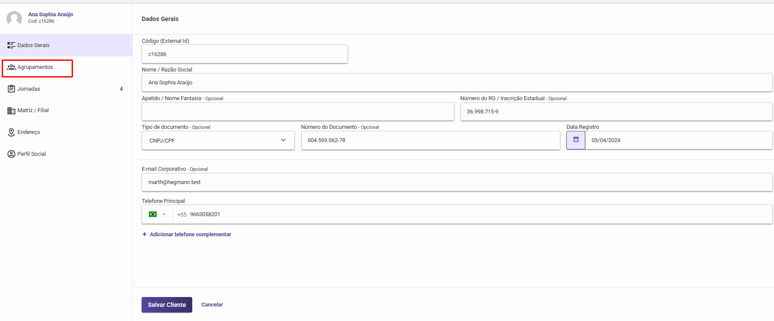Click the Telefone Principal number field
This screenshot has width=774, height=321.
tap(472, 214)
